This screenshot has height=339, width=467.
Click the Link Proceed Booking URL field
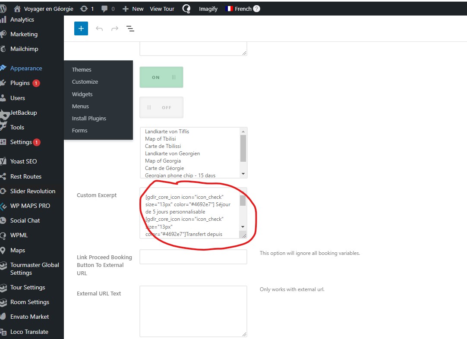(x=193, y=257)
